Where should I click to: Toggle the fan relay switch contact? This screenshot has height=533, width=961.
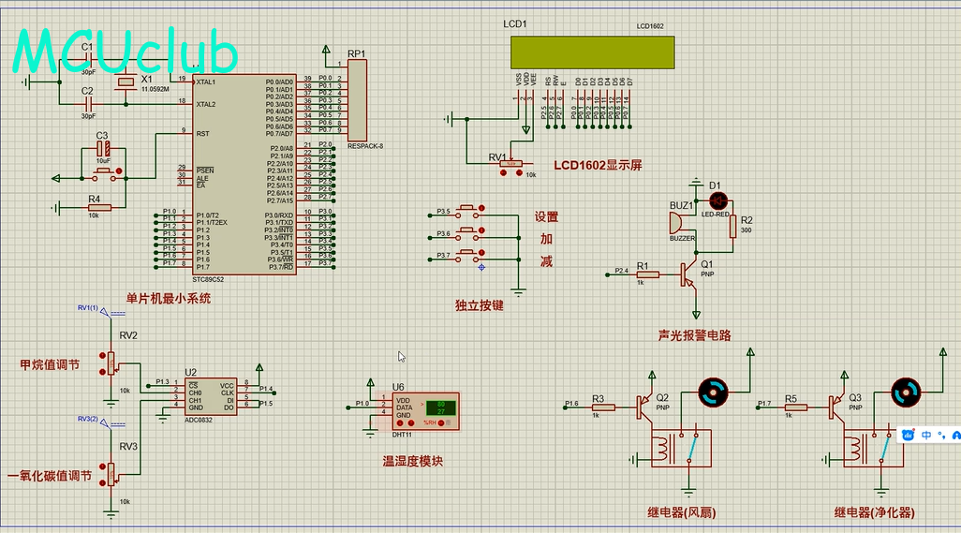[x=690, y=449]
